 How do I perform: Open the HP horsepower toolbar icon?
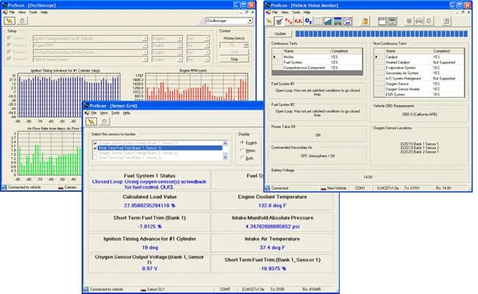[x=348, y=21]
